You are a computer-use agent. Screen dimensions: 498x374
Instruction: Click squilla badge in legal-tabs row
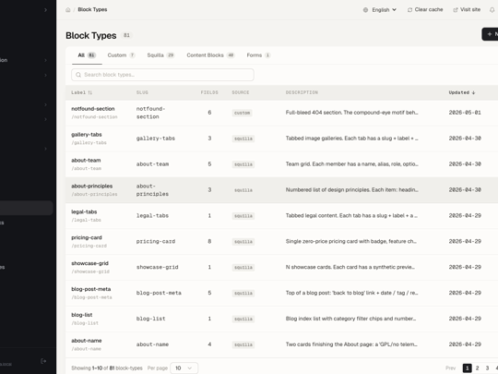(x=243, y=216)
